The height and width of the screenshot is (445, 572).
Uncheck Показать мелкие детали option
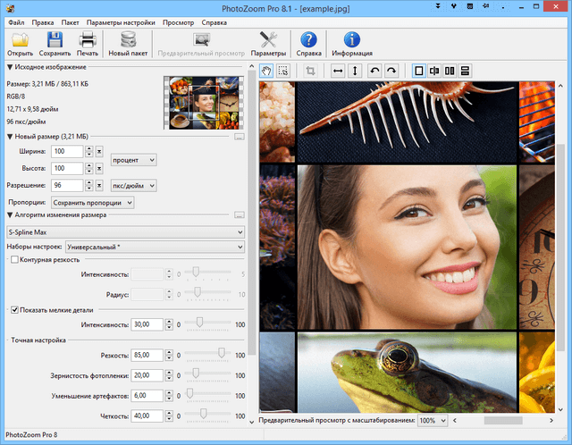15,309
